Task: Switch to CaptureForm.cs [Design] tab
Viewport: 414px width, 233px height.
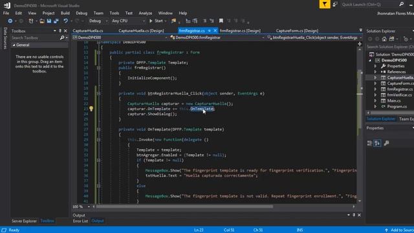Action: tap(297, 30)
